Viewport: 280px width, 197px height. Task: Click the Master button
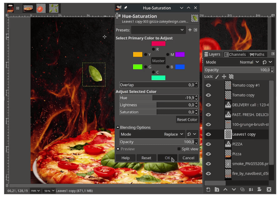point(158,61)
